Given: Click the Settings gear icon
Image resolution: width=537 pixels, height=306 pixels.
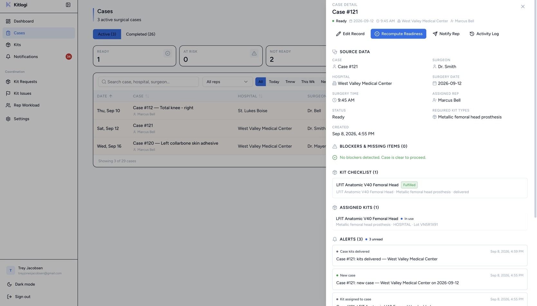Looking at the screenshot, I should 8,119.
